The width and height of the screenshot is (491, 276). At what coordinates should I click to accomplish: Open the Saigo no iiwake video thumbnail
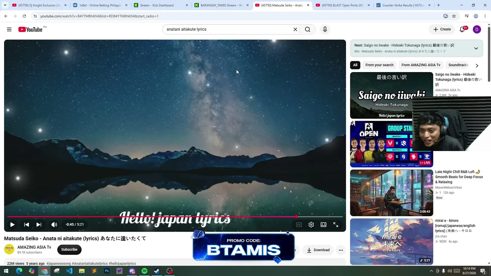click(391, 95)
